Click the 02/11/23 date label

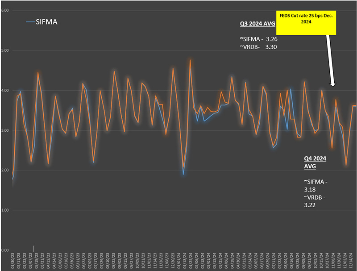click(18, 261)
